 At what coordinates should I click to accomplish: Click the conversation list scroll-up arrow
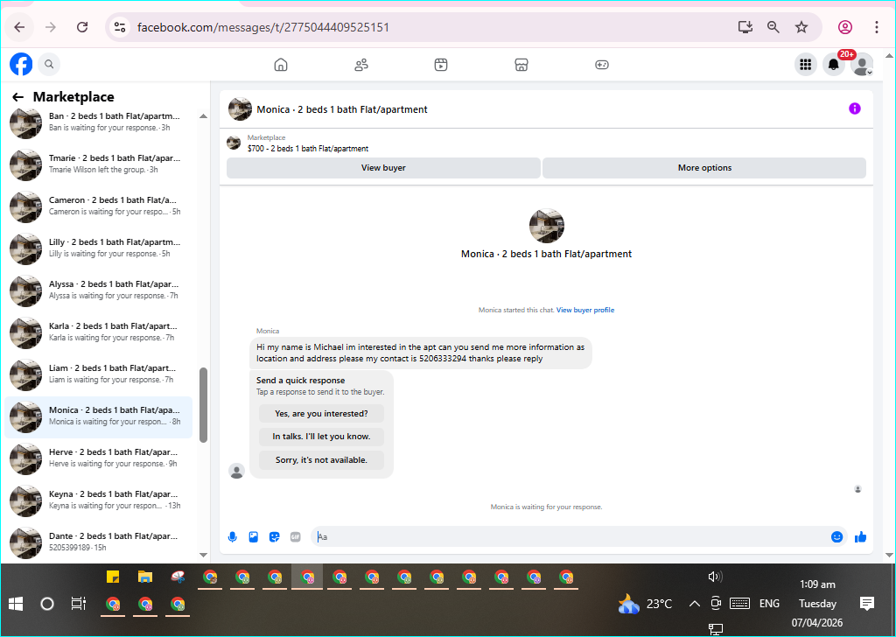tap(203, 116)
